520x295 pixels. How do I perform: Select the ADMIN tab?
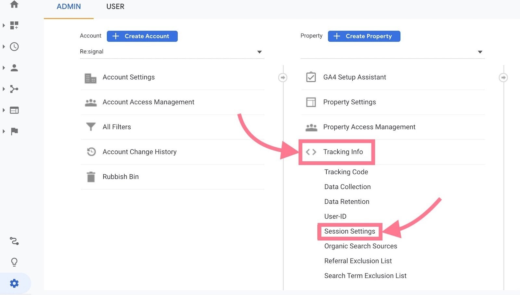[69, 7]
